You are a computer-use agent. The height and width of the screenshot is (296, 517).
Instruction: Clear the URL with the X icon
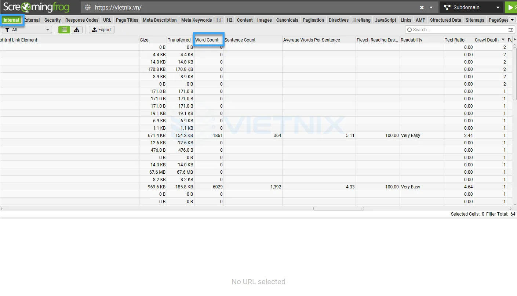pos(422,7)
